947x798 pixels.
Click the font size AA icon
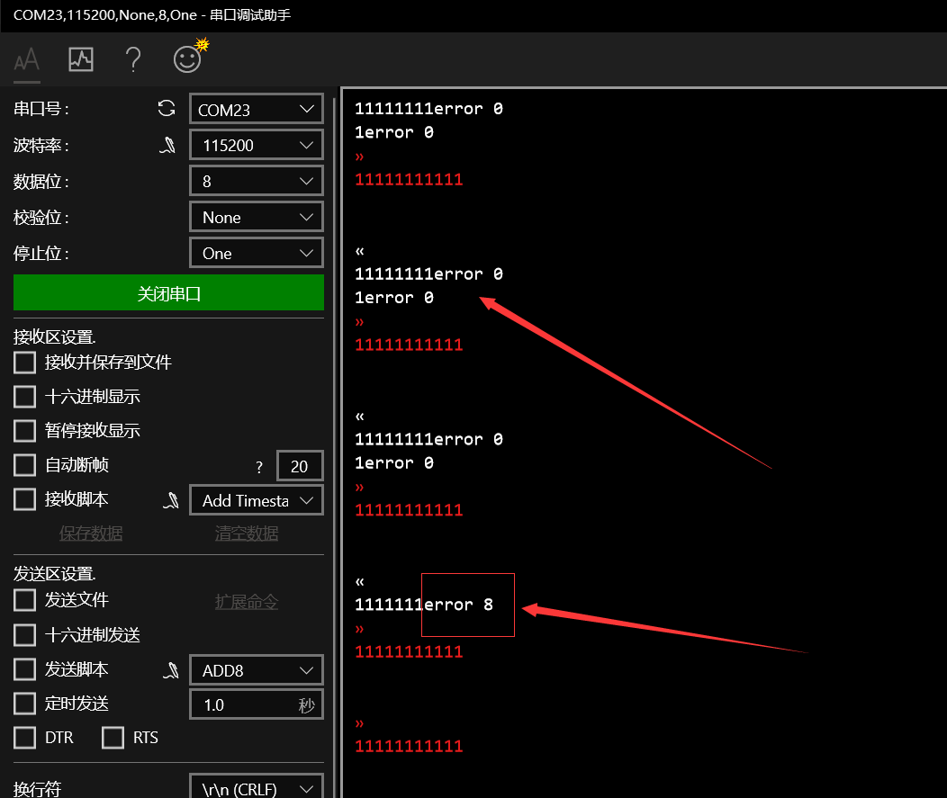pyautogui.click(x=27, y=60)
